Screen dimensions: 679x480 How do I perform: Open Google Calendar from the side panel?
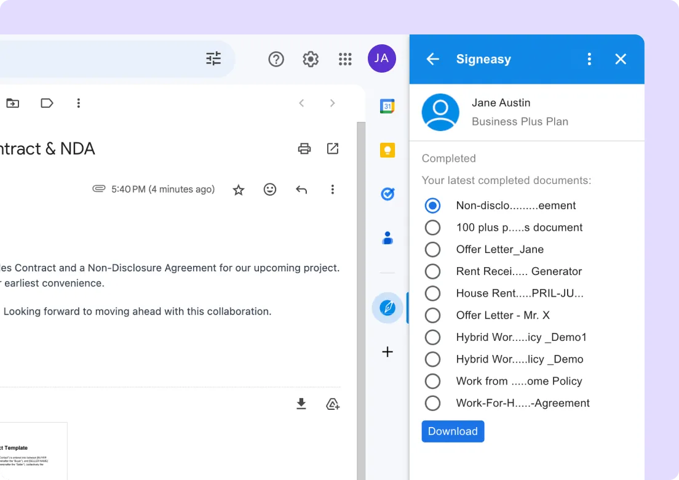click(387, 106)
